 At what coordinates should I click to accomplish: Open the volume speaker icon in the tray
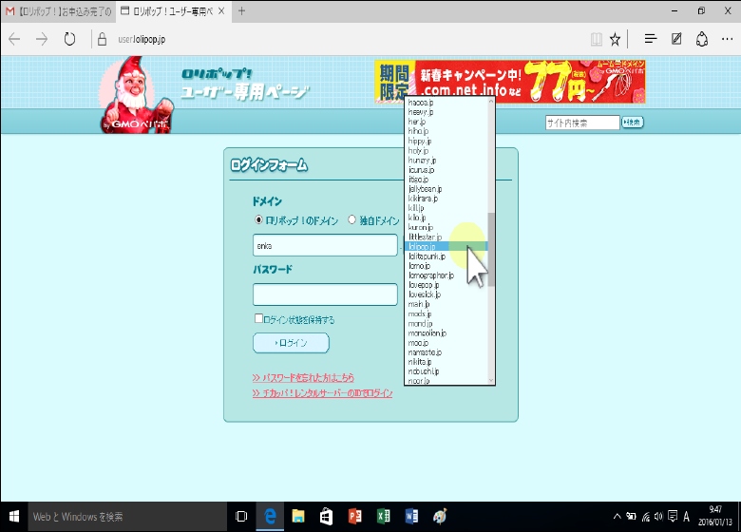658,517
